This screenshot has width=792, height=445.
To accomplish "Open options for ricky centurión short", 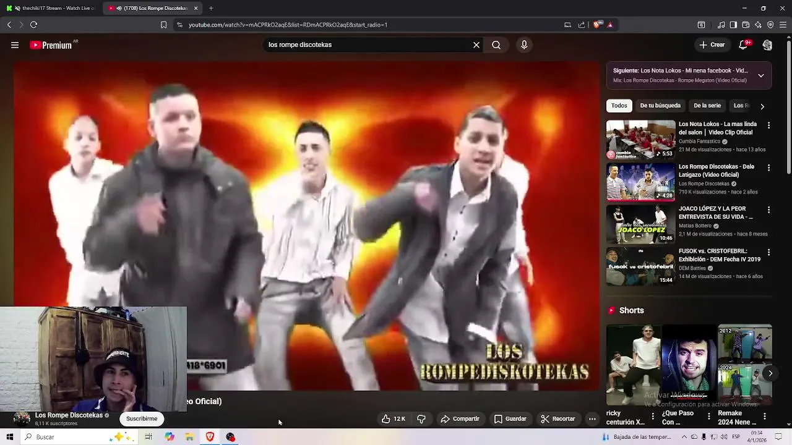I will 653,417.
